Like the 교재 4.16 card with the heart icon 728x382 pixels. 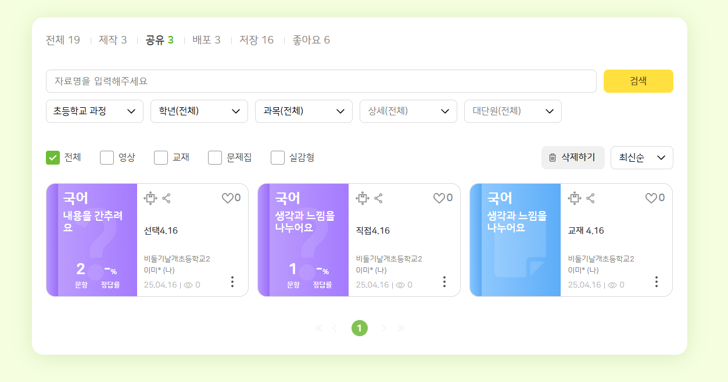point(651,198)
